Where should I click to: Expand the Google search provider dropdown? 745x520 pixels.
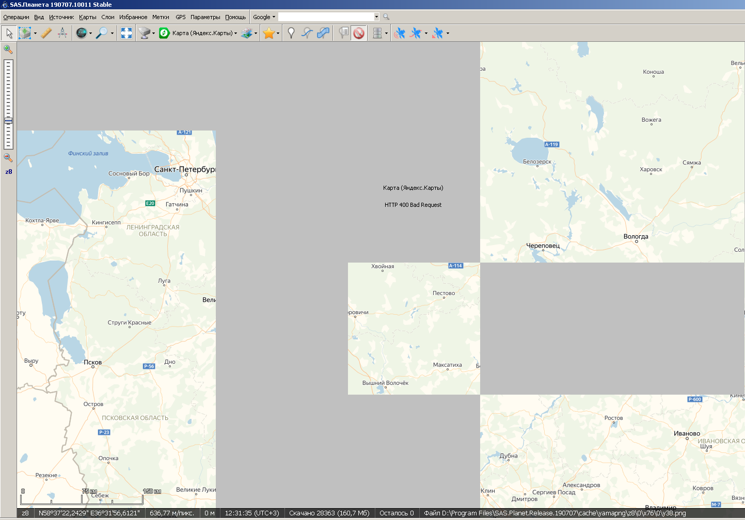tap(264, 17)
